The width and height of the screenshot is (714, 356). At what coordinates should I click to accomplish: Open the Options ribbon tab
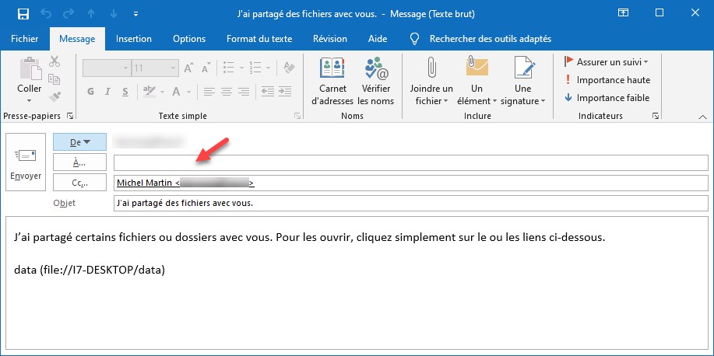coord(189,39)
